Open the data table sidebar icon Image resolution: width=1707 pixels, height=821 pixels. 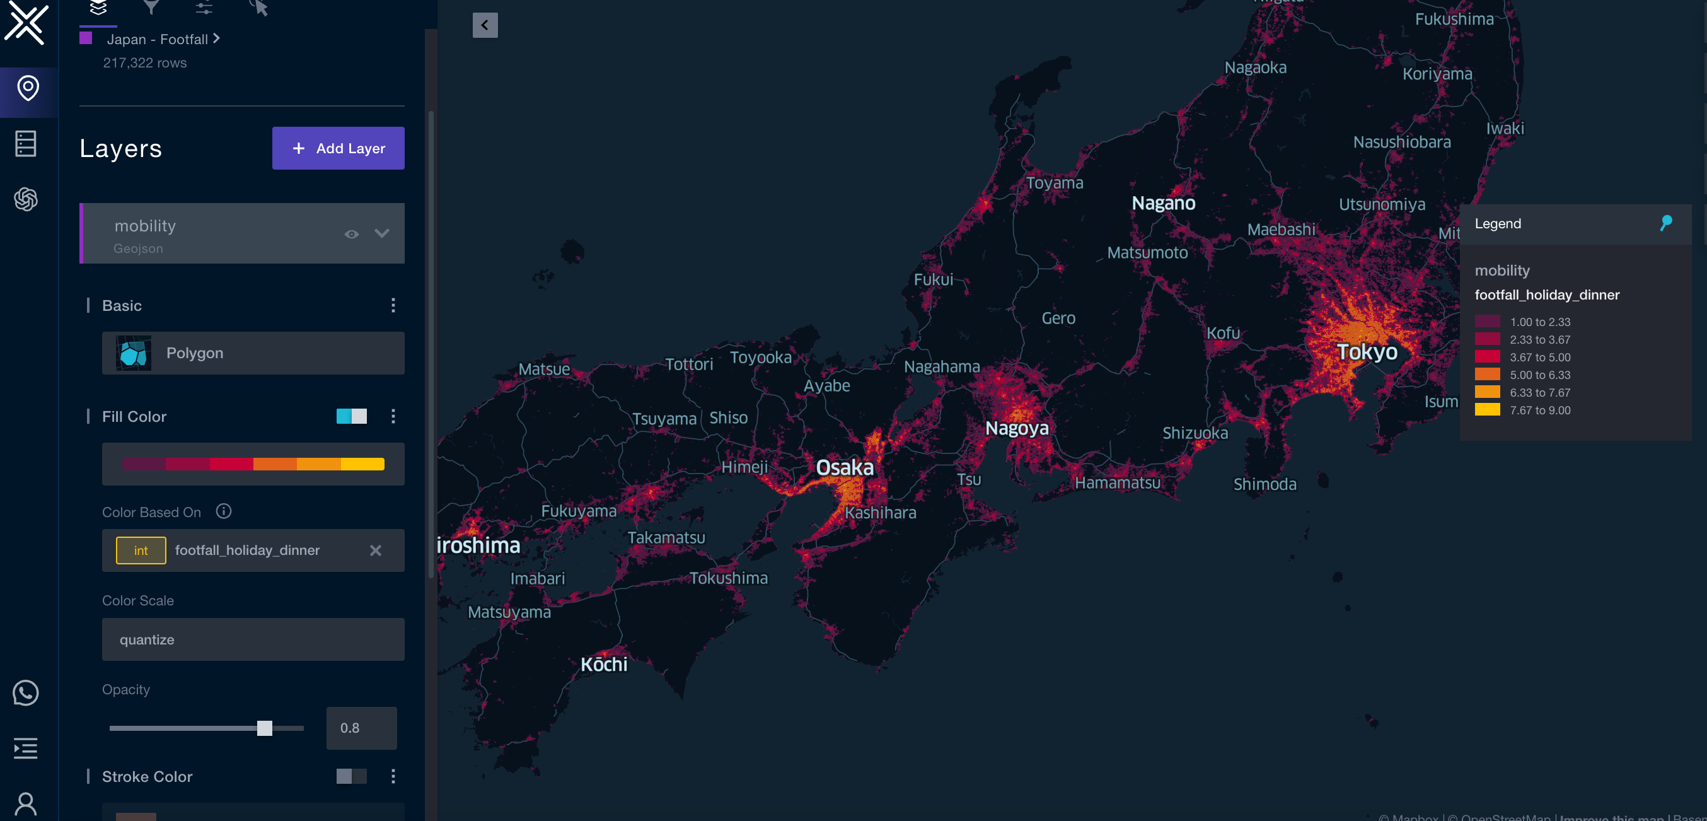pyautogui.click(x=25, y=144)
